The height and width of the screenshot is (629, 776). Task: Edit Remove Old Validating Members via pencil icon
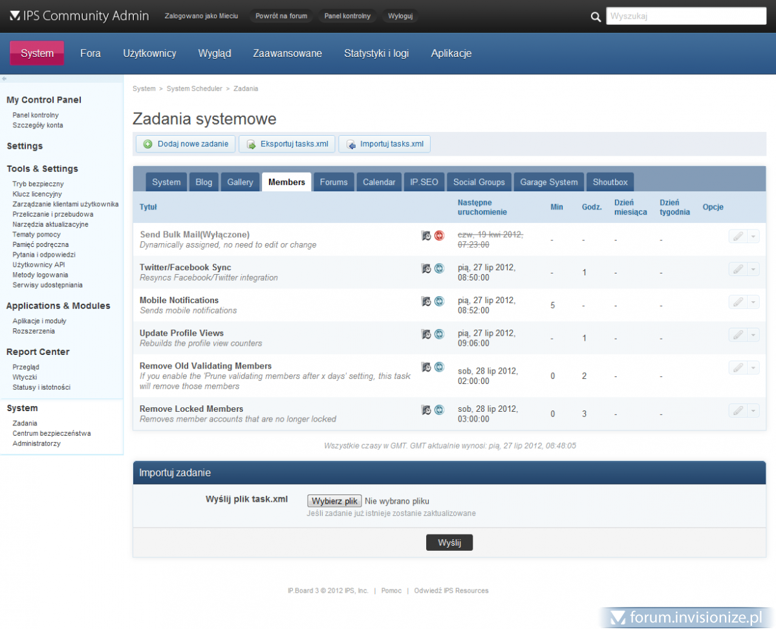(737, 367)
